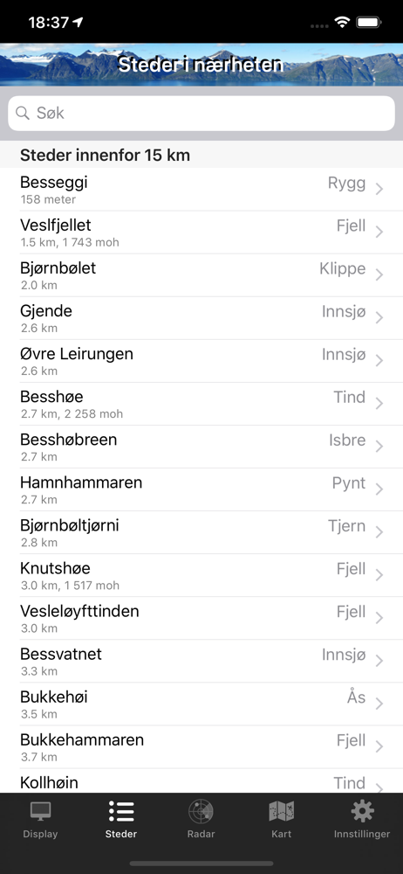The width and height of the screenshot is (403, 874).
Task: Open the Gjende lake entry
Action: point(201,318)
